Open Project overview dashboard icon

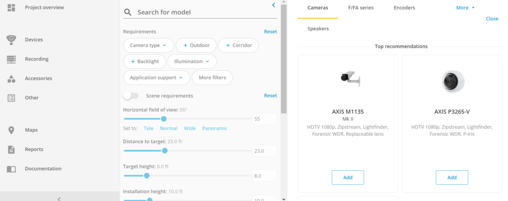click(x=11, y=8)
